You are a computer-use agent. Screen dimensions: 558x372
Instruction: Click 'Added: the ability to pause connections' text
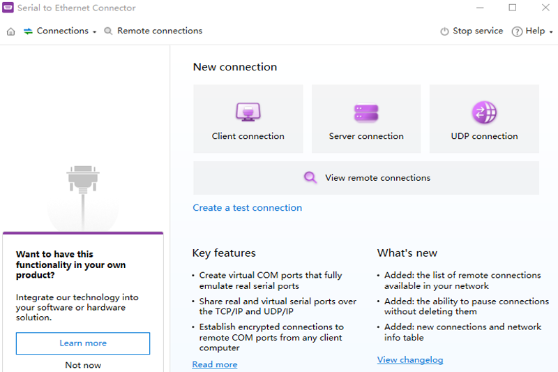467,302
